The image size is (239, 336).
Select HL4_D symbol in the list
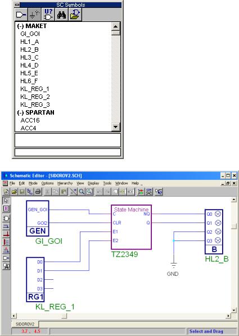point(29,65)
